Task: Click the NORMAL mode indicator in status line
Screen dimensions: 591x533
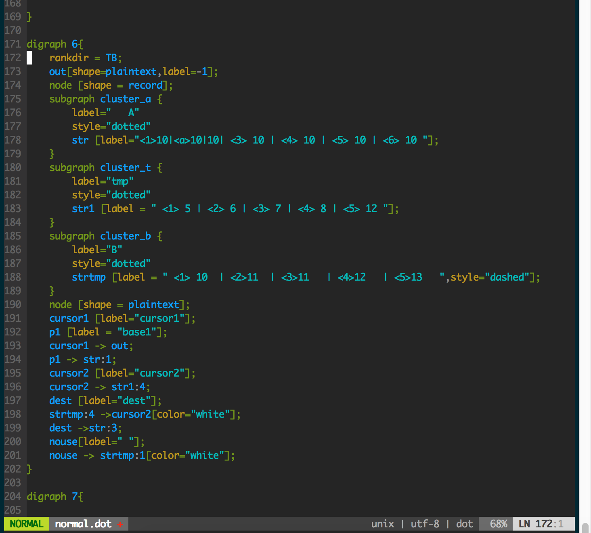Action: click(x=27, y=524)
